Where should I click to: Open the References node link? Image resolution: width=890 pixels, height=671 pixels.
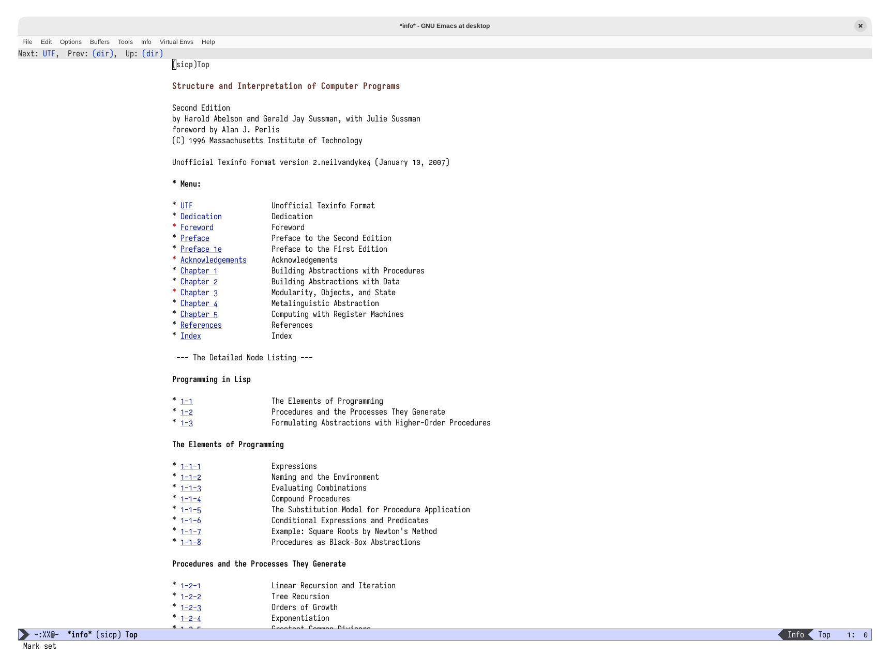click(201, 325)
